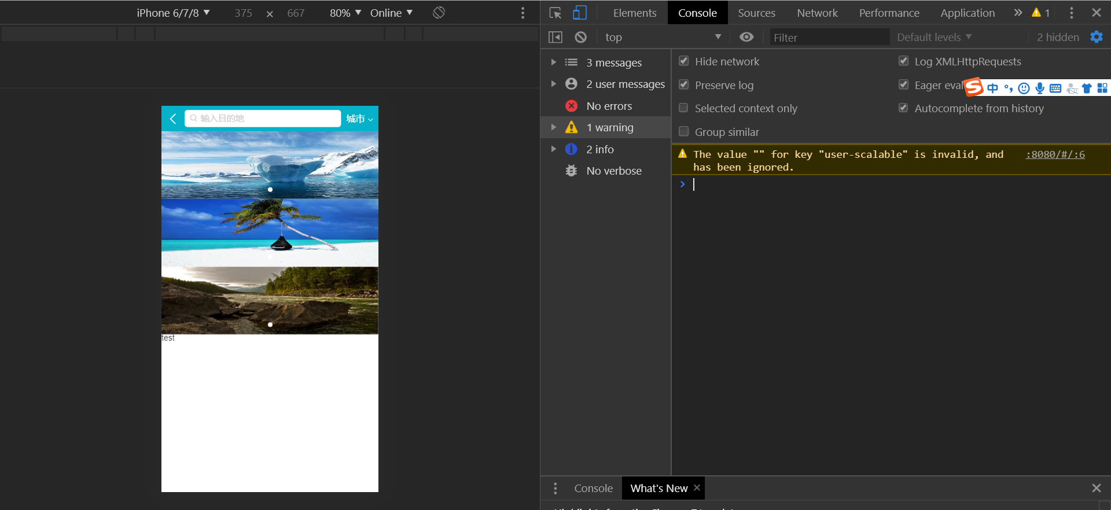Close the DevTools panel

click(1097, 13)
